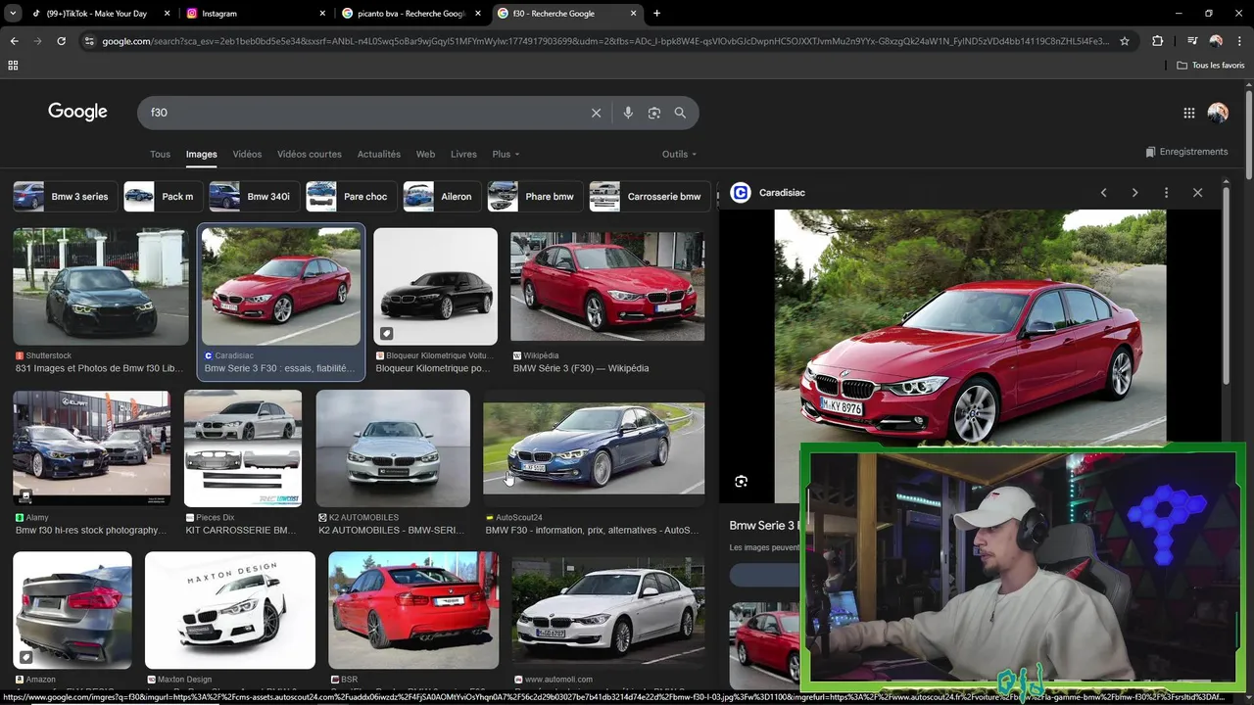Open the Pieces Dix body kit thumbnail

(x=243, y=447)
